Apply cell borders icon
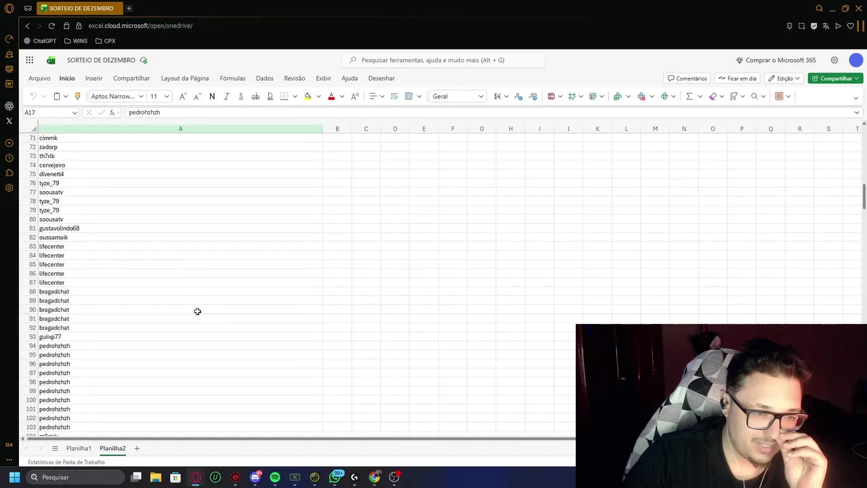This screenshot has width=867, height=488. click(284, 96)
